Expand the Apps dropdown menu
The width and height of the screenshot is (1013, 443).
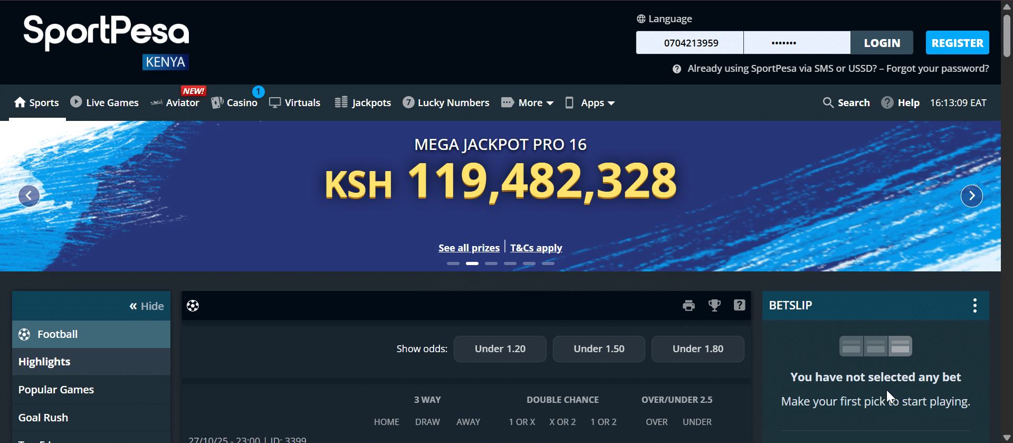[x=590, y=102]
